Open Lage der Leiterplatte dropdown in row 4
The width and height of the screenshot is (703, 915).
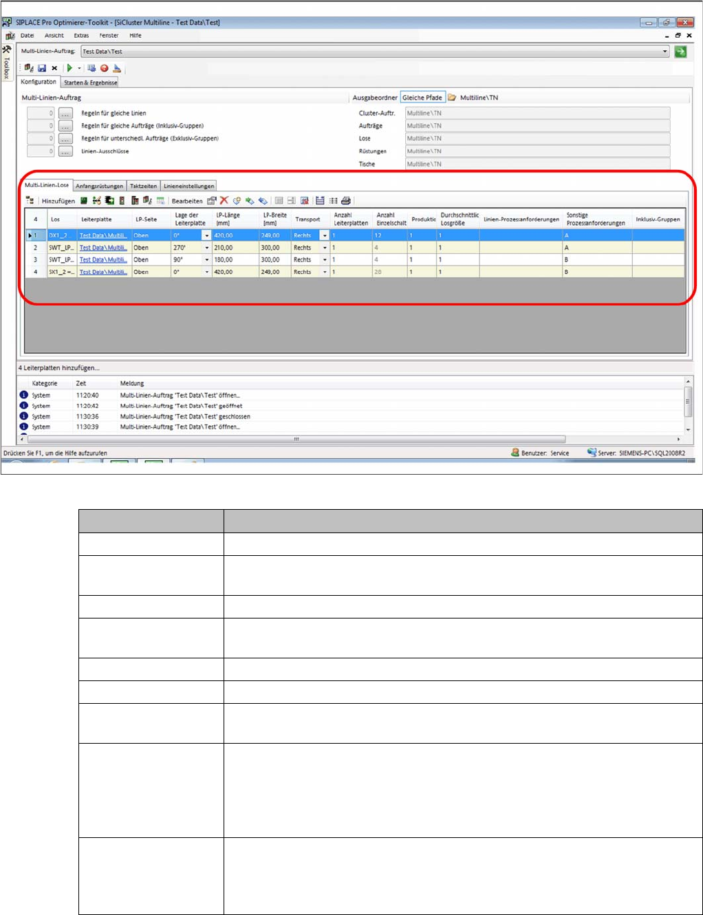[x=206, y=272]
